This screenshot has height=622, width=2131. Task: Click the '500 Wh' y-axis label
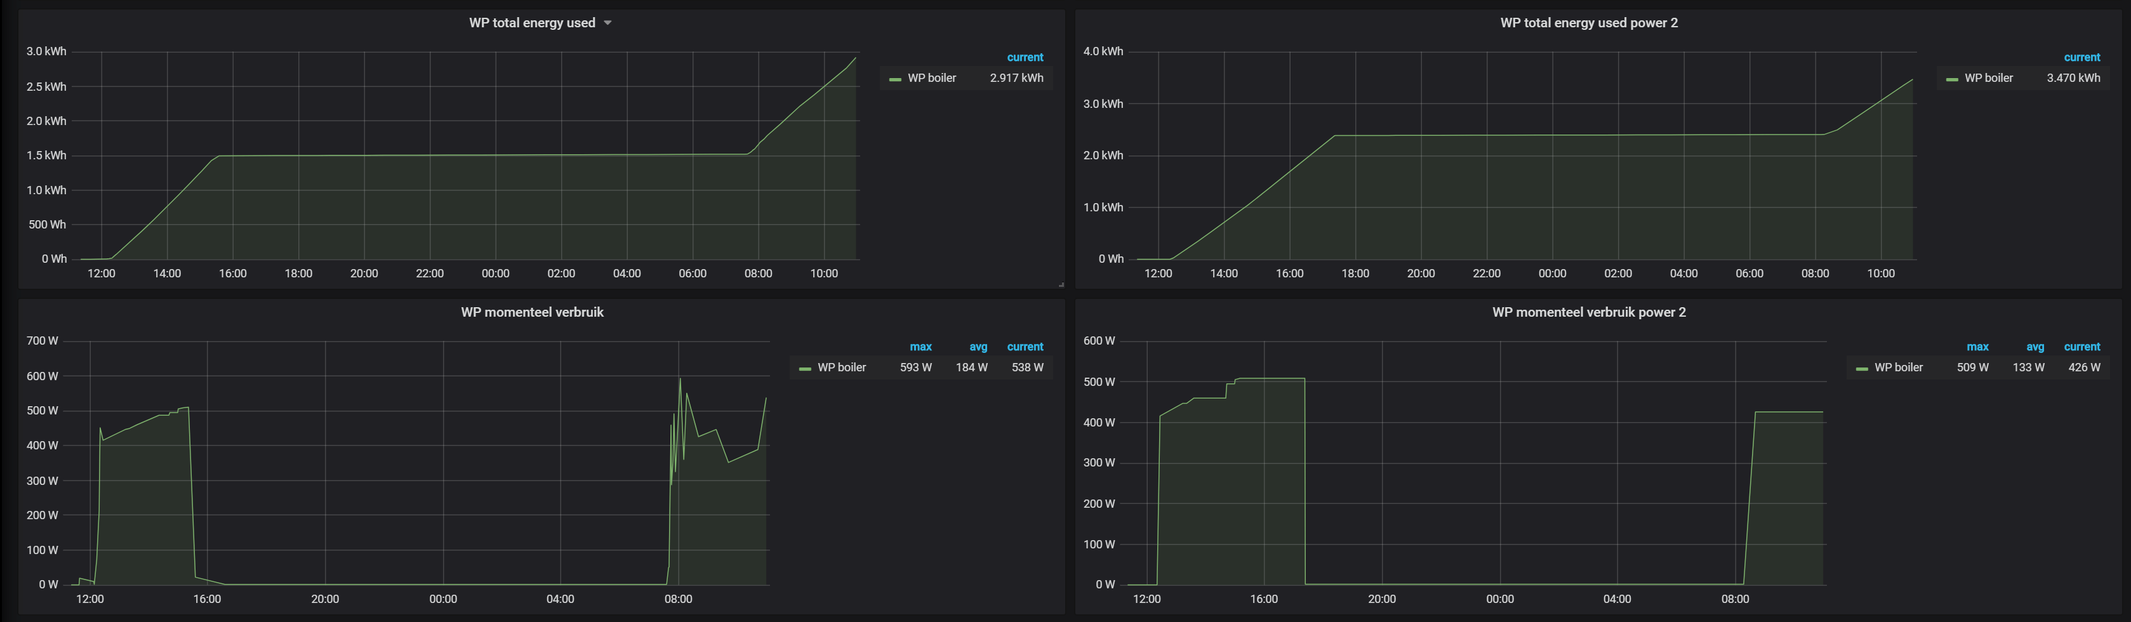(48, 225)
